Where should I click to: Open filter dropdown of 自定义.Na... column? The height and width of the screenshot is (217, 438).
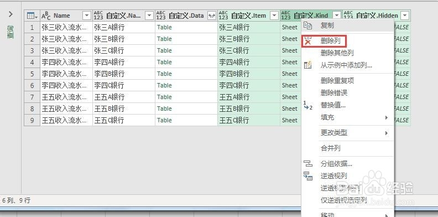150,16
